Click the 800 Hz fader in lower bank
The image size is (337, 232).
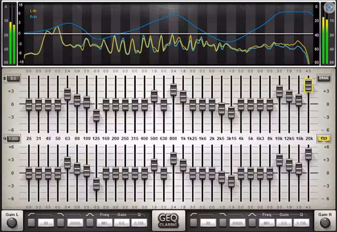point(173,159)
